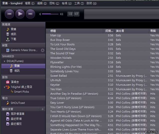Select 音樂 under DS14(iTunes)
159x134 pixels.
click(23, 66)
